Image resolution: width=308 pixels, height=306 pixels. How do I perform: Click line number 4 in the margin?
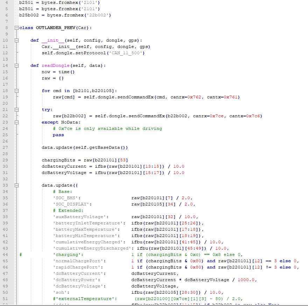pyautogui.click(x=7, y=2)
